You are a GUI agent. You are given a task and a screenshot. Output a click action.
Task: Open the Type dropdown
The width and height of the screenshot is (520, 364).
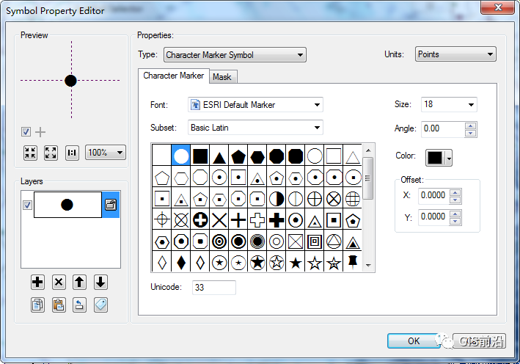[x=235, y=55]
